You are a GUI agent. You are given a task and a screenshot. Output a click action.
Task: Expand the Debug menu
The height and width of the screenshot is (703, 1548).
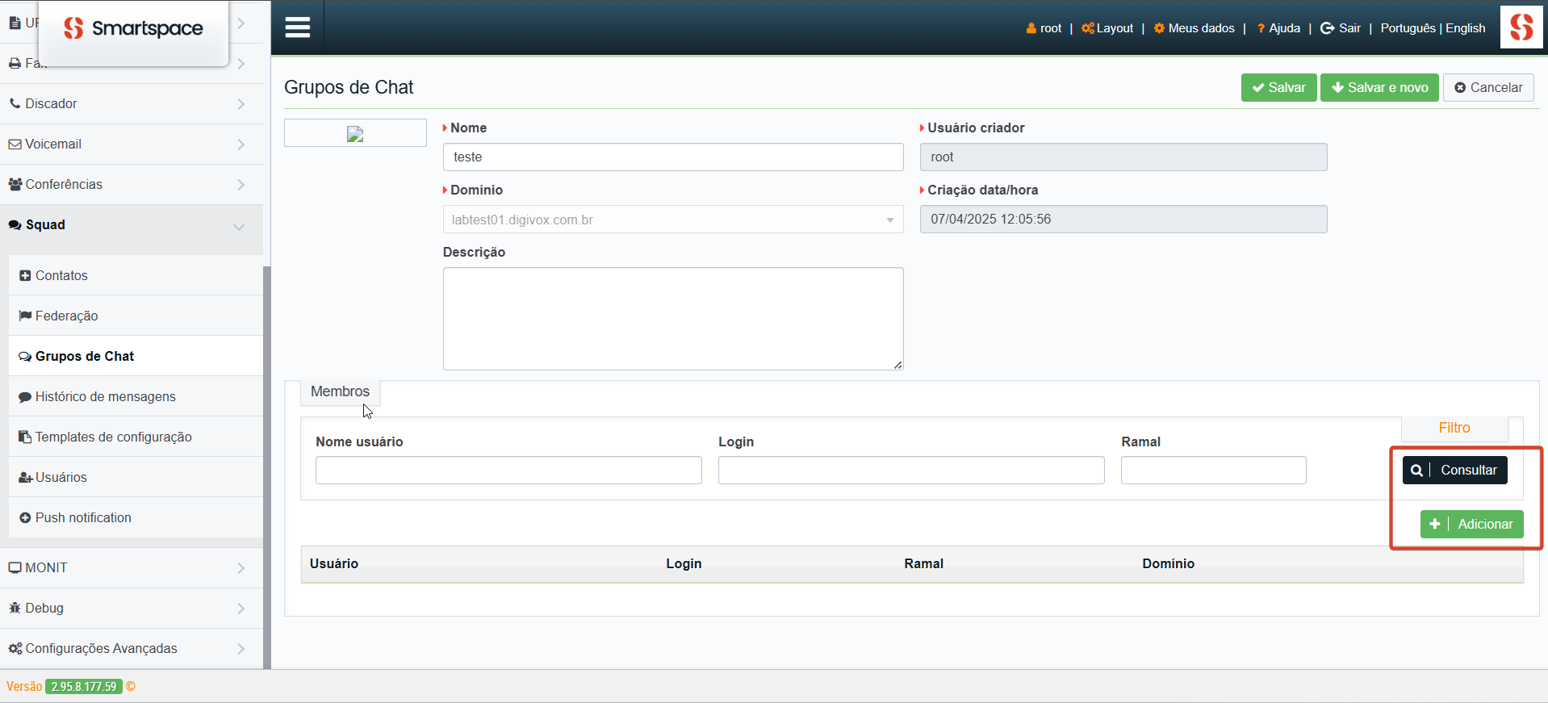pyautogui.click(x=132, y=608)
